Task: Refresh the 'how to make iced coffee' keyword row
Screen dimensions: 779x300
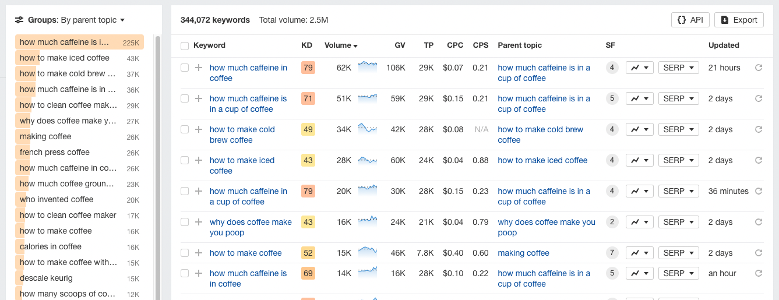Action: click(x=759, y=160)
